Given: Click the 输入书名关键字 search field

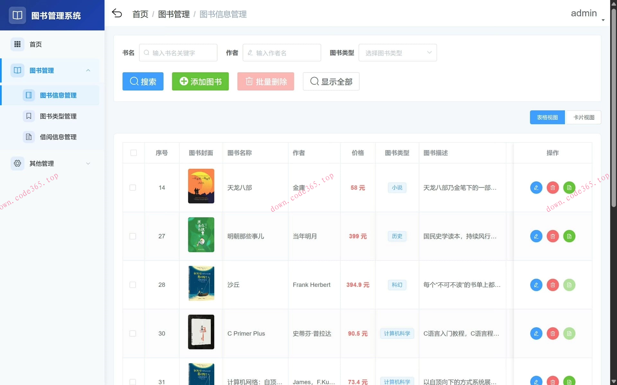Looking at the screenshot, I should [x=178, y=52].
